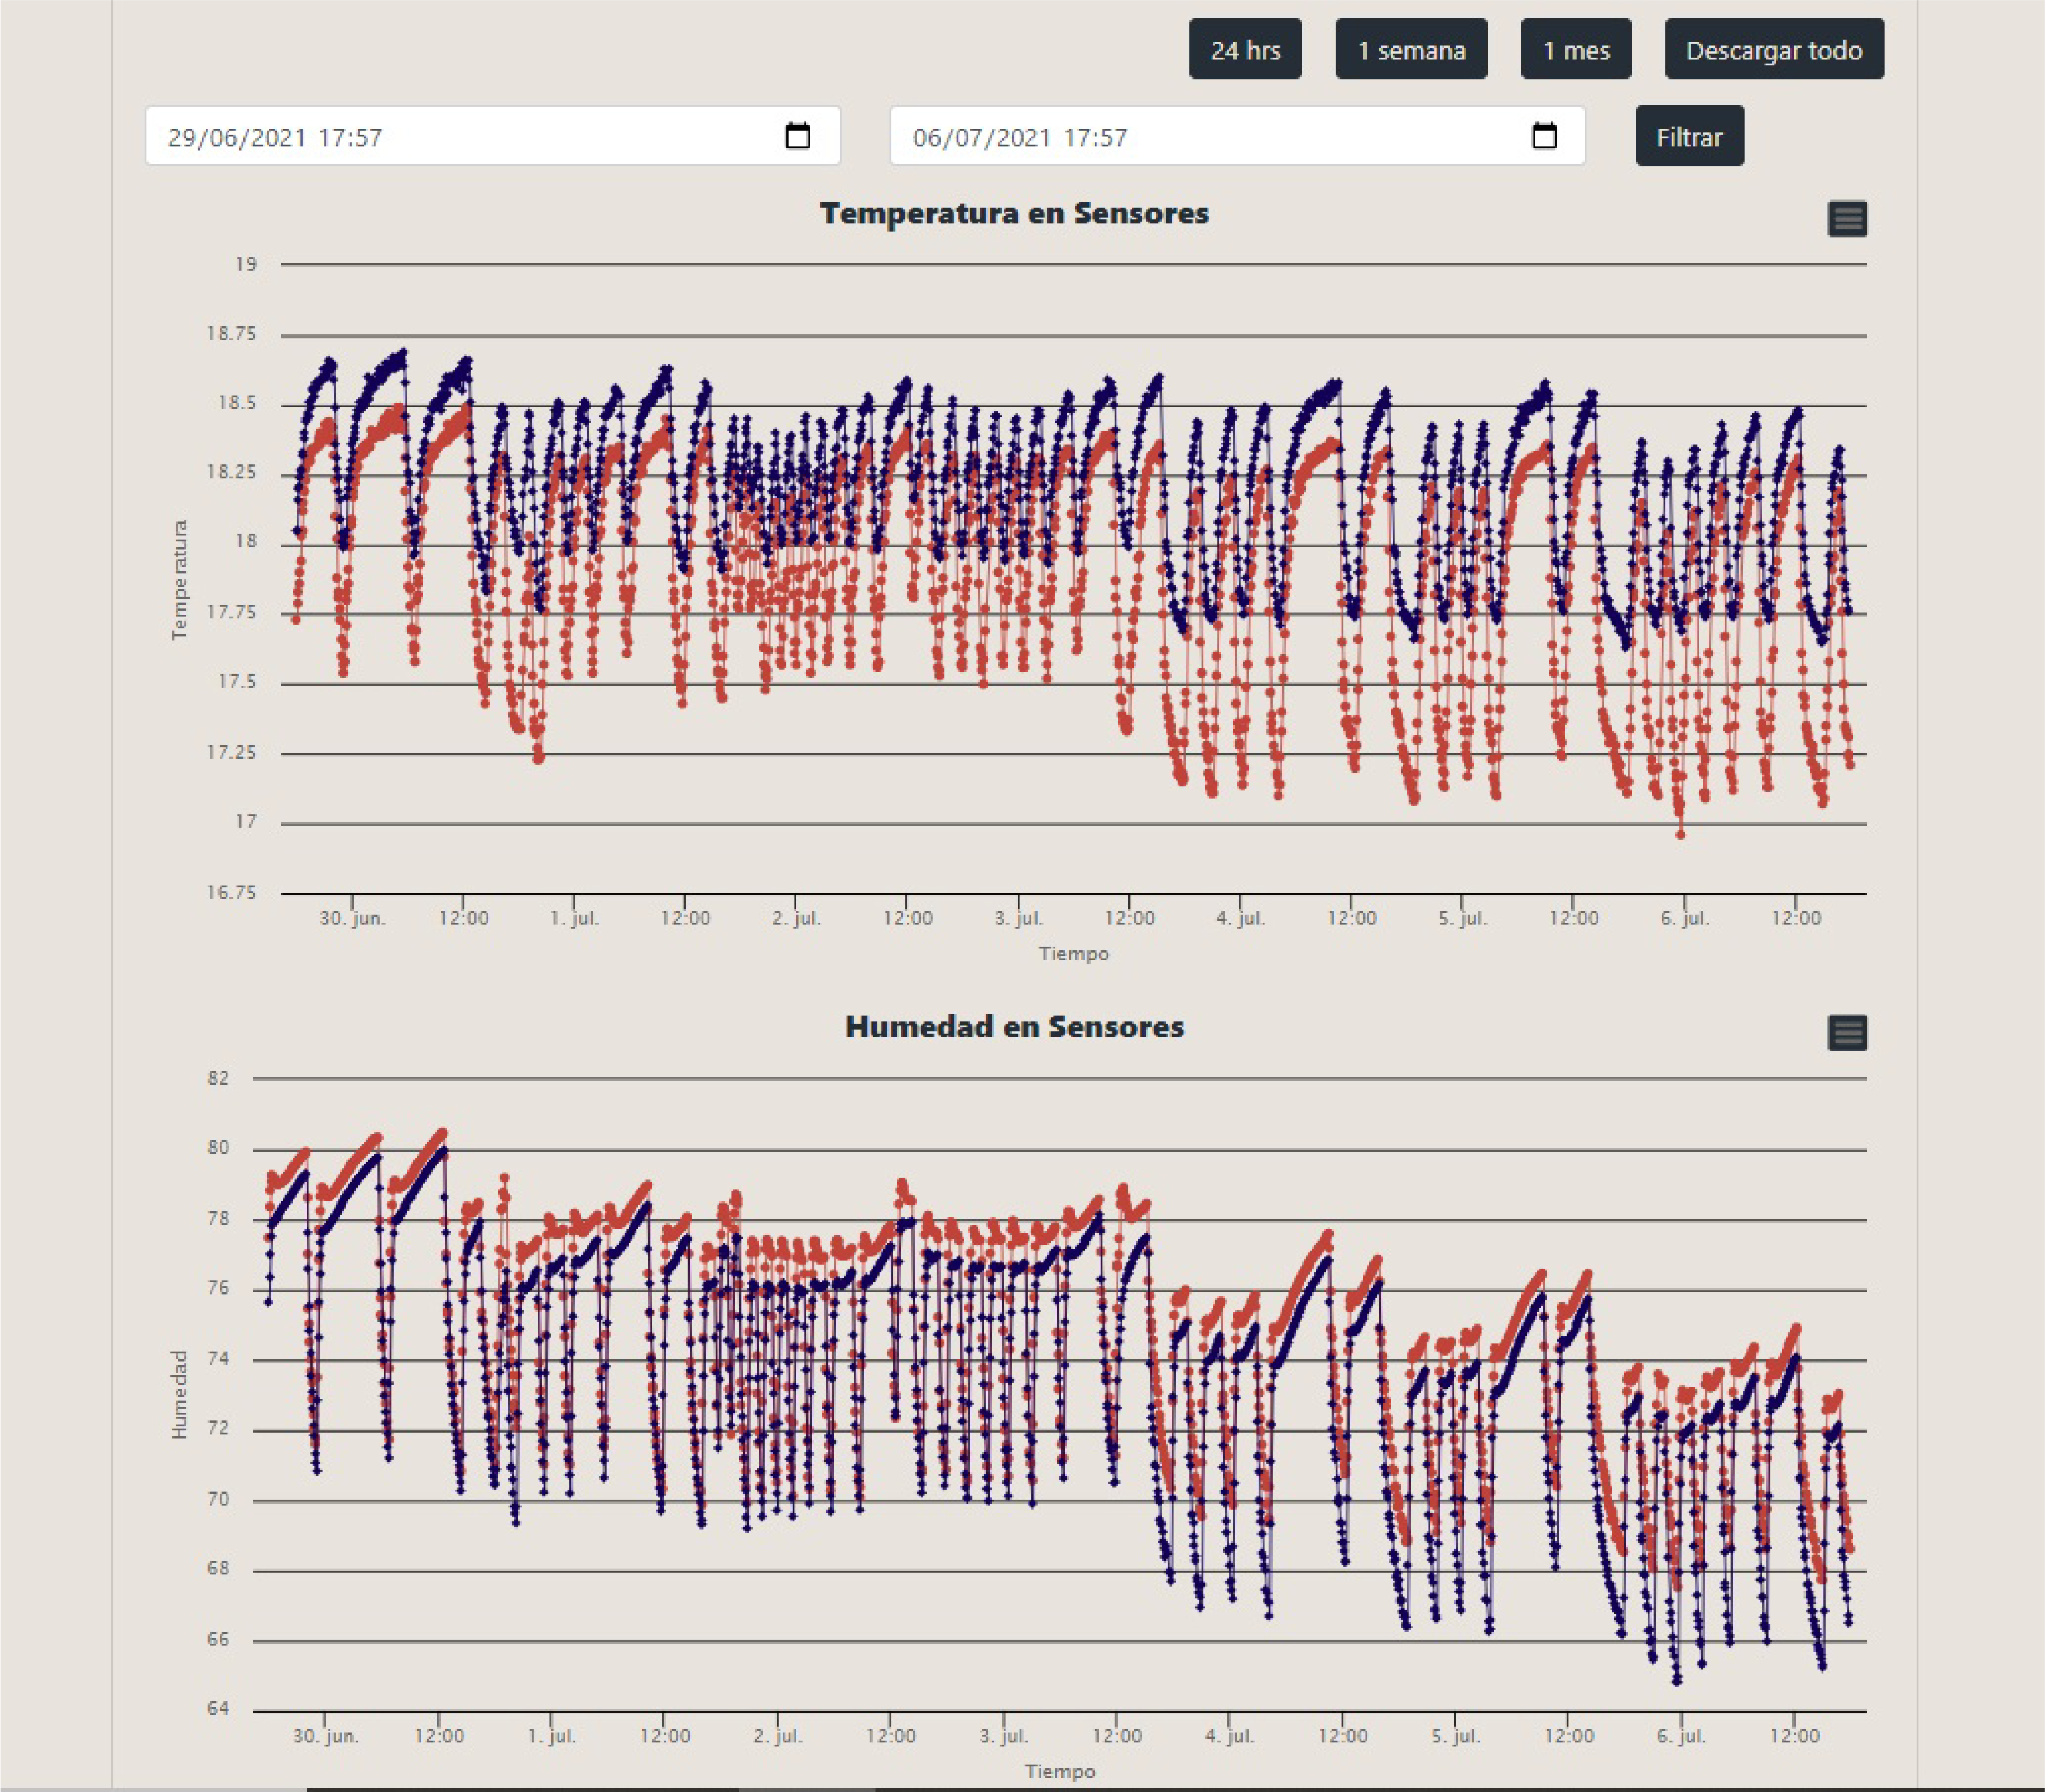Screen dimensions: 2045x1792
Task: Click the 3. jul. tick on the humidity chart
Action: pyautogui.click(x=1004, y=1735)
